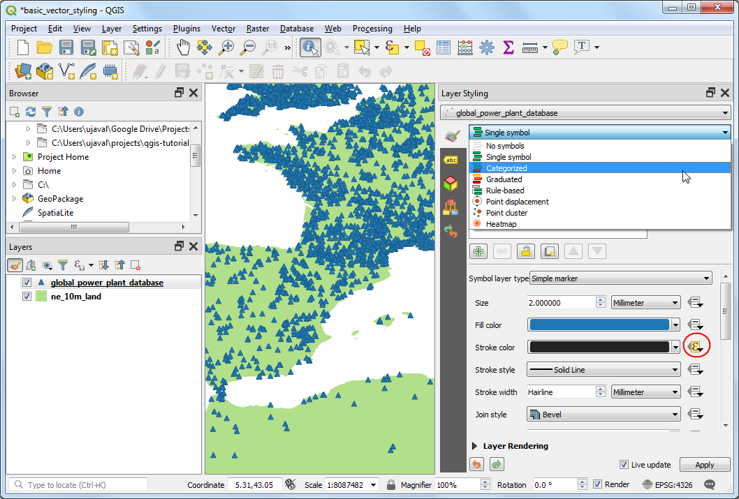Click the Zoom In magnifier icon

coord(226,47)
